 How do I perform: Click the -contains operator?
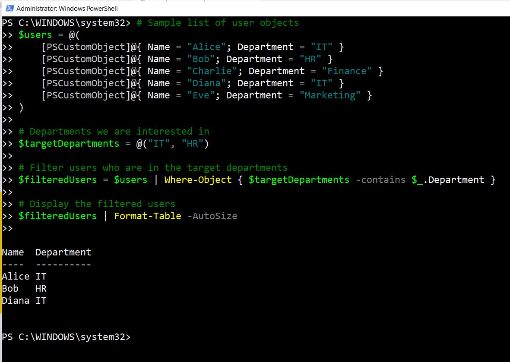380,179
